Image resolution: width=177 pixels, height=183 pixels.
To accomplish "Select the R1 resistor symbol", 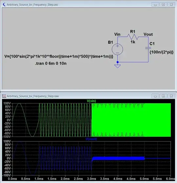I will tap(133, 37).
